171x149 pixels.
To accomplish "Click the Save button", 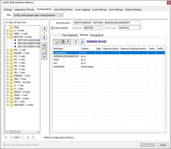I will coord(147,145).
